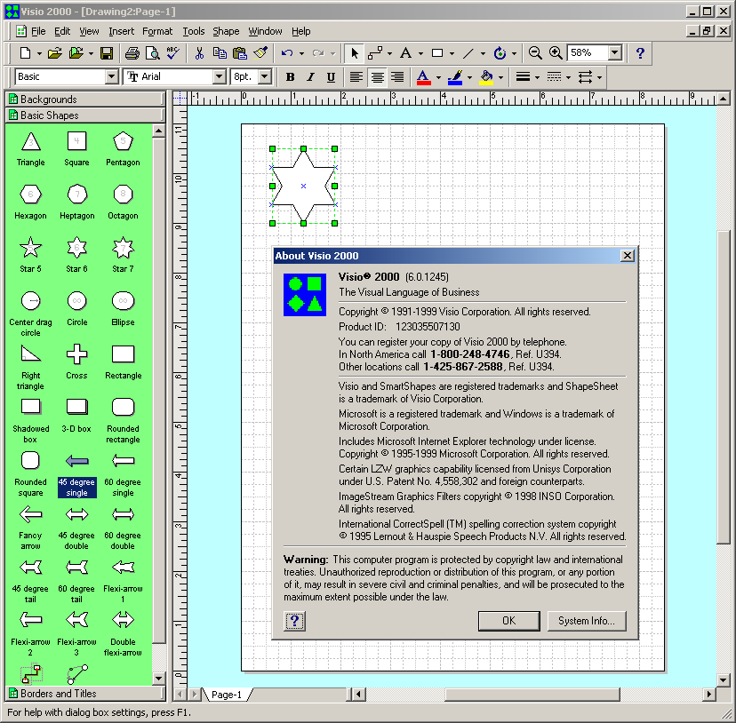Click the Zoom Out magnifier icon
The height and width of the screenshot is (723, 736).
point(535,53)
